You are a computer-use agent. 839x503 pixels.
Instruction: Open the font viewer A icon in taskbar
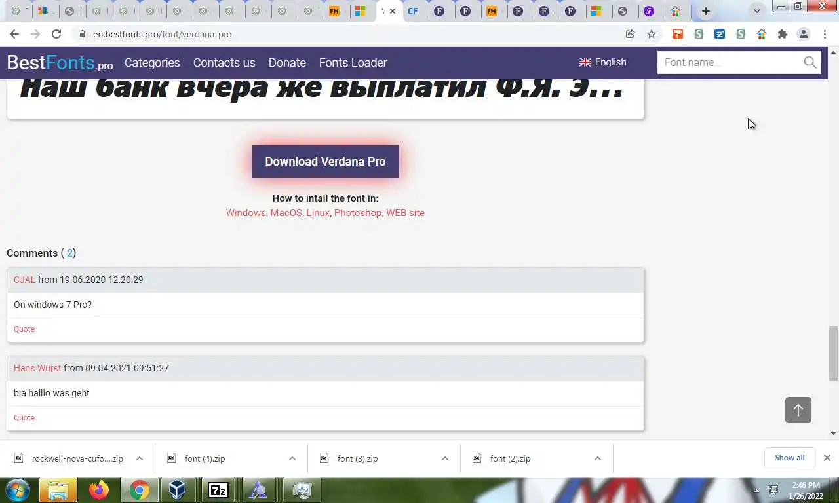point(258,490)
